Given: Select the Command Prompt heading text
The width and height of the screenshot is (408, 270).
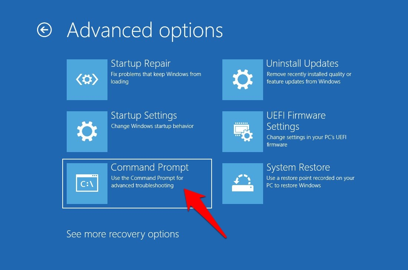Looking at the screenshot, I should coord(150,167).
